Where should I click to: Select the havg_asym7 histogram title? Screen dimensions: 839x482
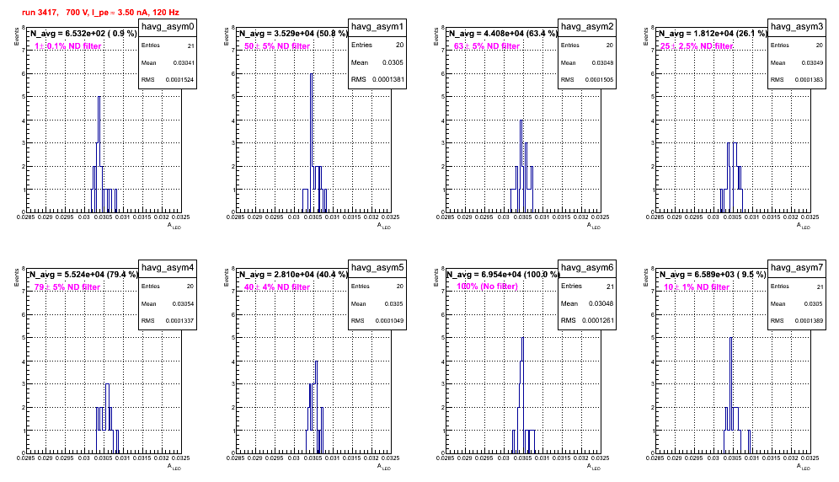point(797,268)
